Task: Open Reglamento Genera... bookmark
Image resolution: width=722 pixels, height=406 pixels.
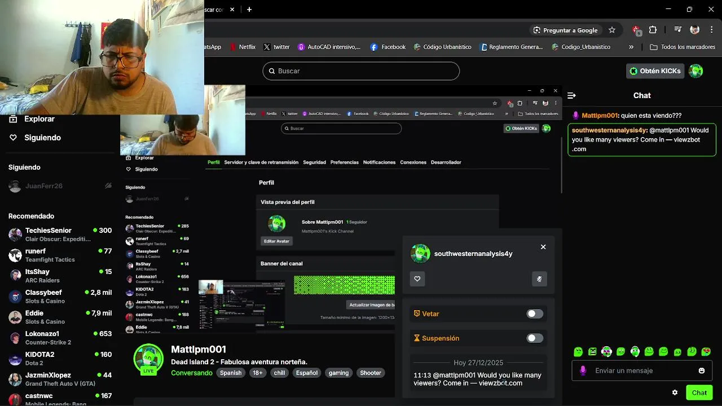Action: (511, 47)
